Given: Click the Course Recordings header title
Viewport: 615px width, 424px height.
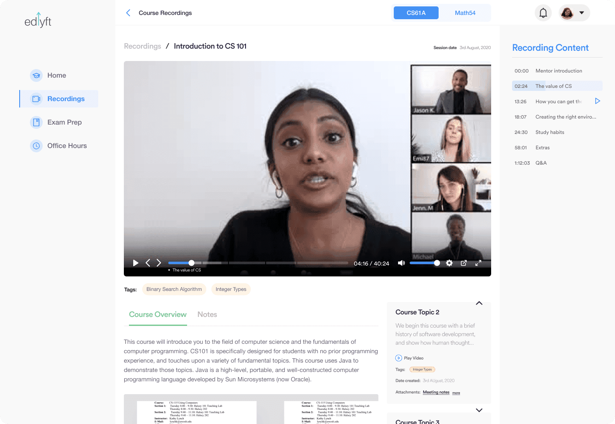Looking at the screenshot, I should 165,13.
